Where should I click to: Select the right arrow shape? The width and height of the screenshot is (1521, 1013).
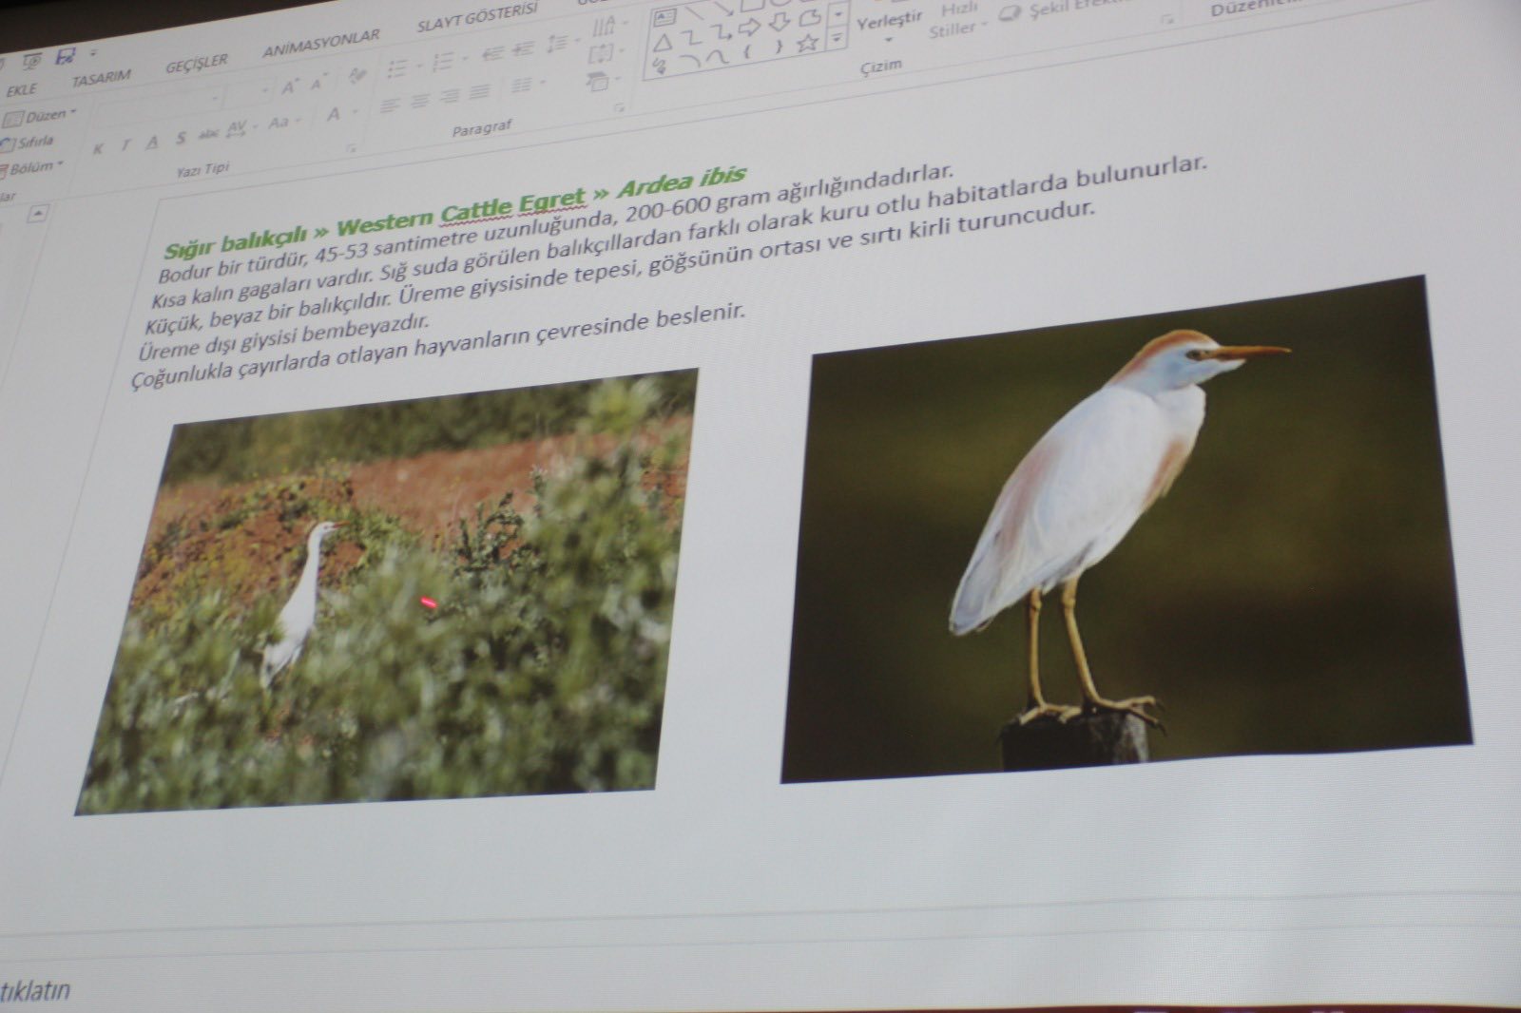[x=748, y=29]
